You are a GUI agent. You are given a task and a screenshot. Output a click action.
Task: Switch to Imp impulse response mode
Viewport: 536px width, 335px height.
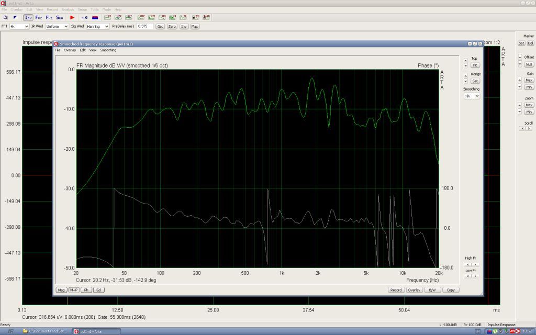(x=28, y=17)
